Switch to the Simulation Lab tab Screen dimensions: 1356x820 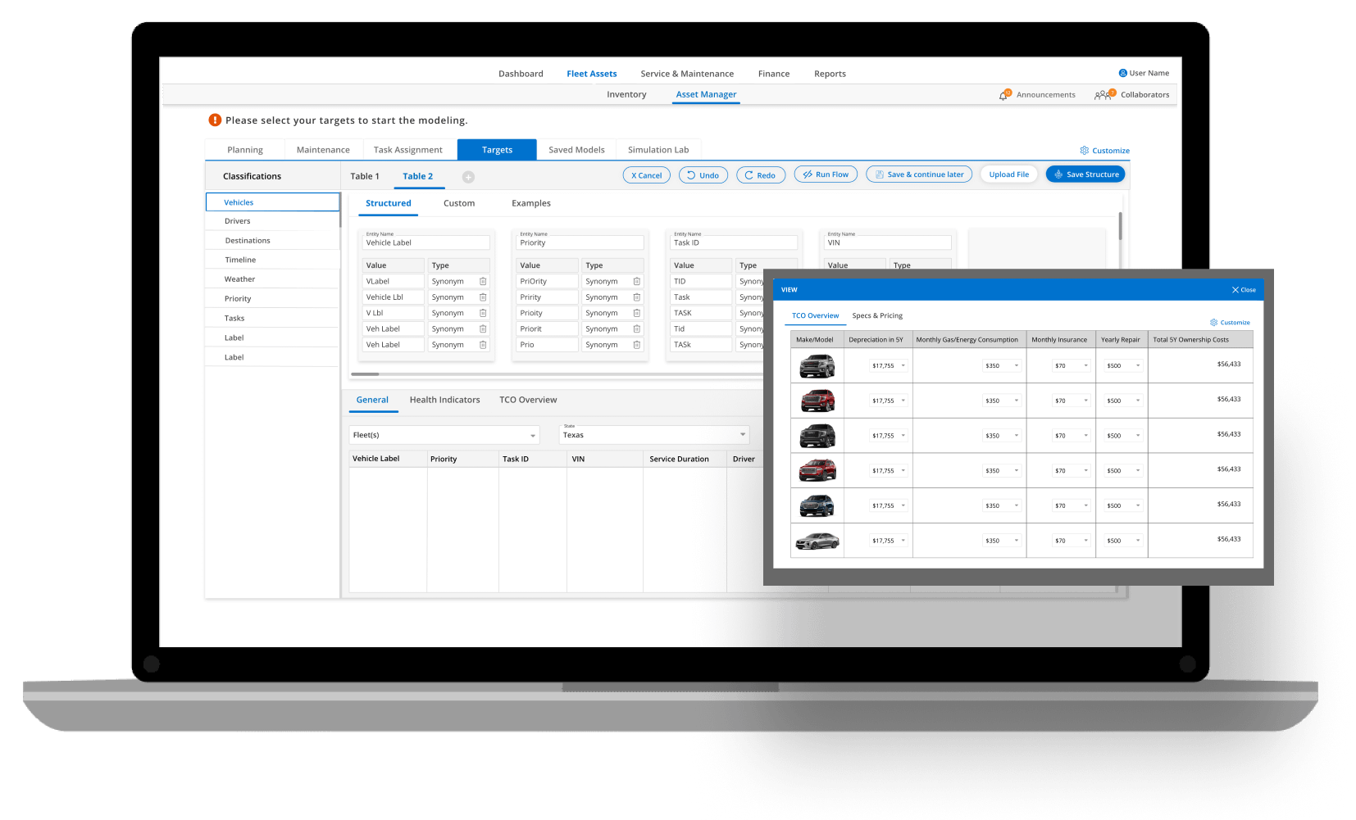(658, 150)
